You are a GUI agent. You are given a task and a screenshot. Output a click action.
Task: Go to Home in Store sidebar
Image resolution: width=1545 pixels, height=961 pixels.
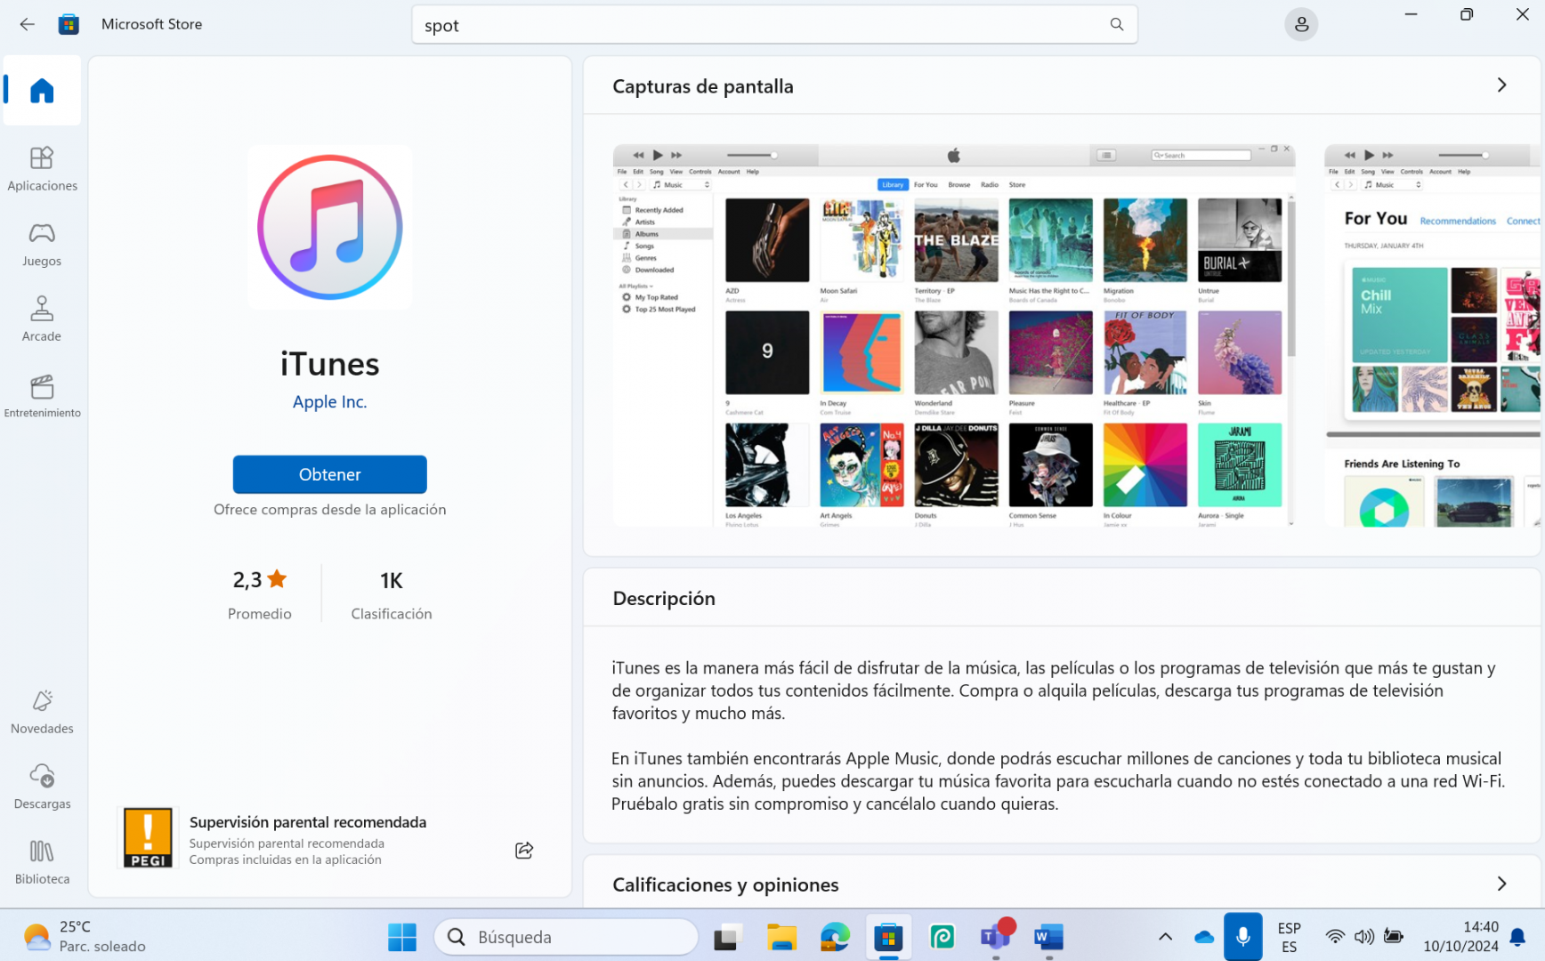click(42, 91)
